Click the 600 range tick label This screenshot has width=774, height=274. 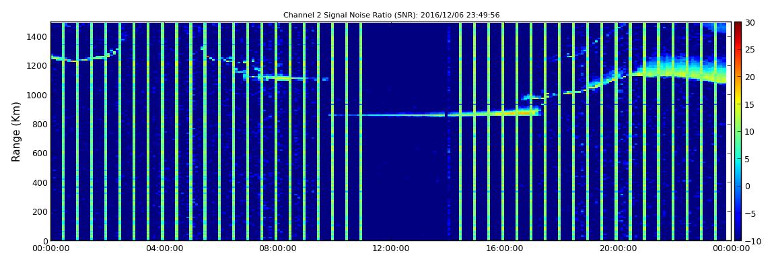click(x=40, y=153)
